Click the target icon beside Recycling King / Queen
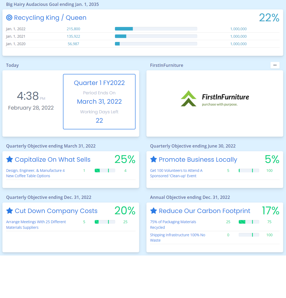Image resolution: width=286 pixels, height=298 pixels. 9,17
